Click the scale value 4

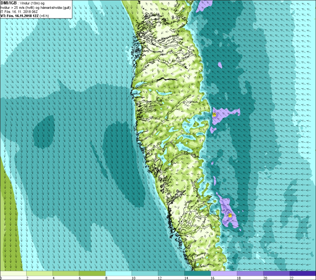[x=53, y=278]
